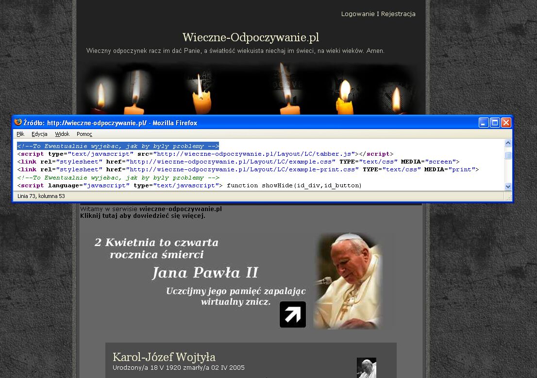
Task: Close the page source window
Action: (506, 123)
